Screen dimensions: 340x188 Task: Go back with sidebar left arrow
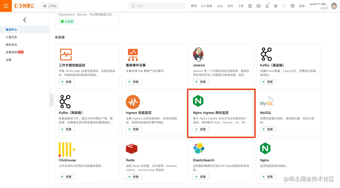click(x=25, y=20)
